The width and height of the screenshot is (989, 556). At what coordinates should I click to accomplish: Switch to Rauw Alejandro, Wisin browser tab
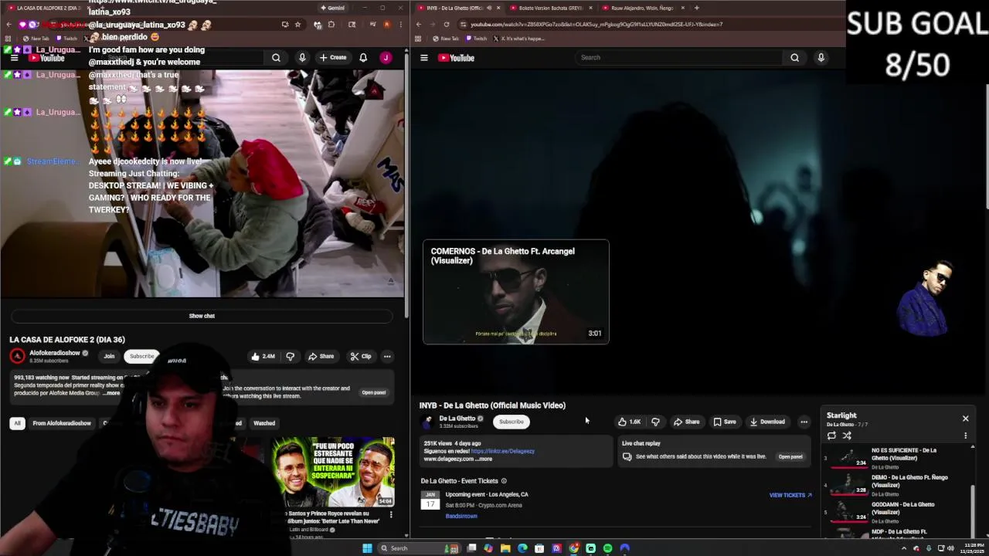point(642,8)
